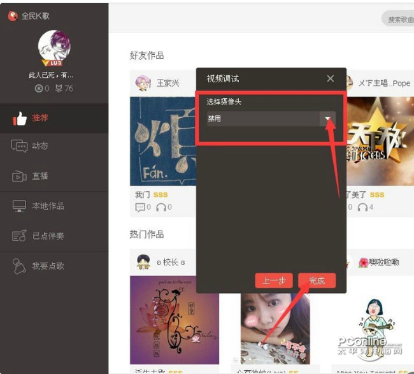414x374 pixels.
Task: Click the 全民K歌 logo icon
Action: tap(13, 16)
